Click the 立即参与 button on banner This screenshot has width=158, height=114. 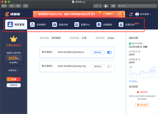pos(109,14)
